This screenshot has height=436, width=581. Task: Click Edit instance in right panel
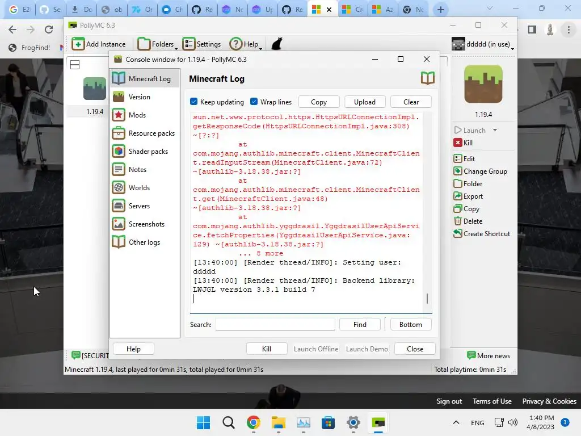coord(464,159)
